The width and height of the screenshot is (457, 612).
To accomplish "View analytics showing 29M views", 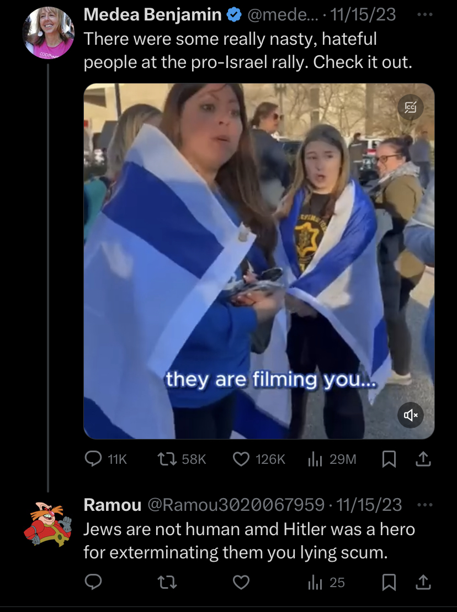I will click(x=332, y=459).
